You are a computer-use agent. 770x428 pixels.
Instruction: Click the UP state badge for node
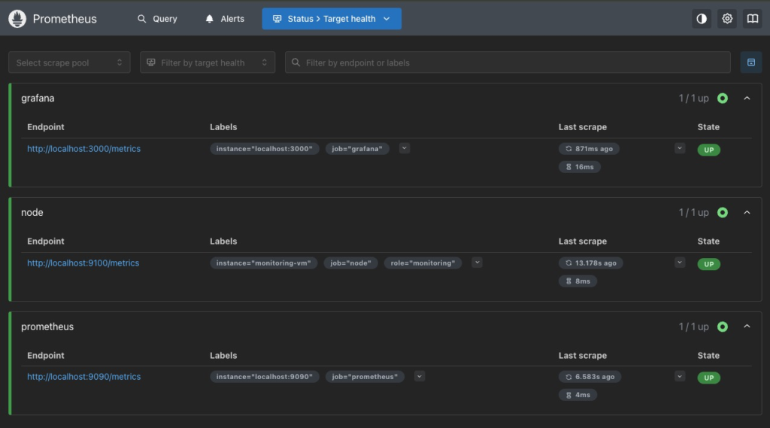click(x=708, y=264)
